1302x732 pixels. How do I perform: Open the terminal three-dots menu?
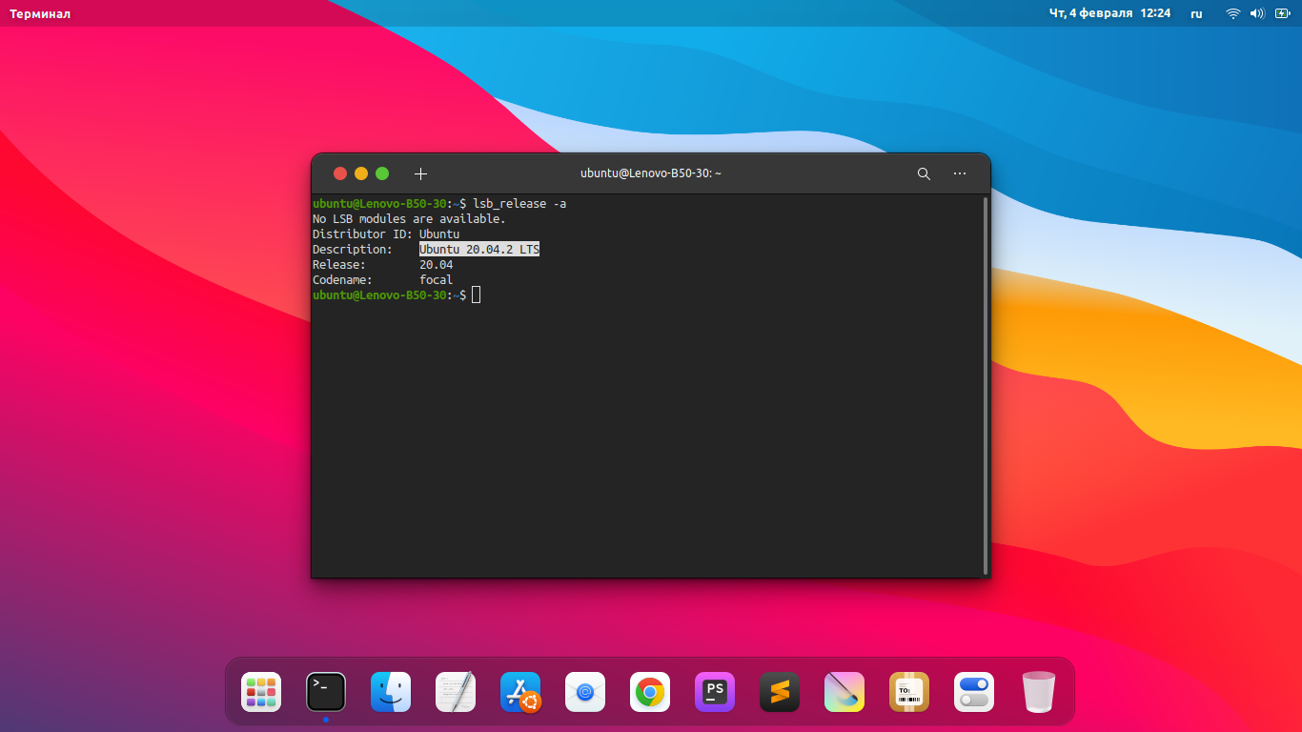960,173
